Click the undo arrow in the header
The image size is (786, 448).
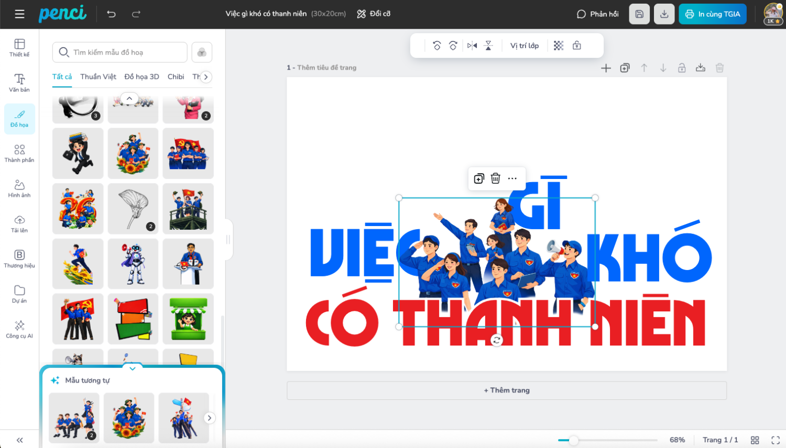111,14
